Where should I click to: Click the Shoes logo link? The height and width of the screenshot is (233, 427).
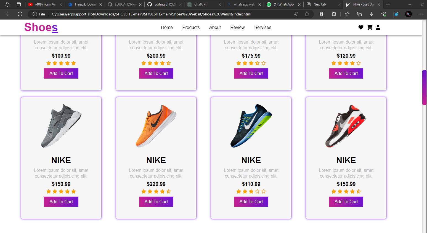click(x=41, y=27)
